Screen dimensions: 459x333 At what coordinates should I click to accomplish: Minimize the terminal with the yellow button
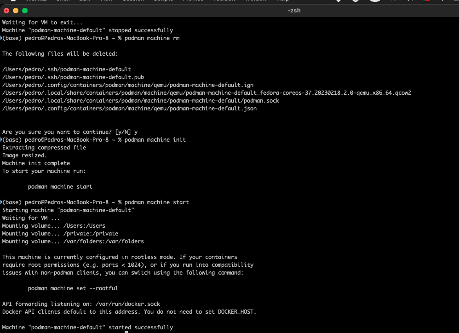[x=16, y=10]
